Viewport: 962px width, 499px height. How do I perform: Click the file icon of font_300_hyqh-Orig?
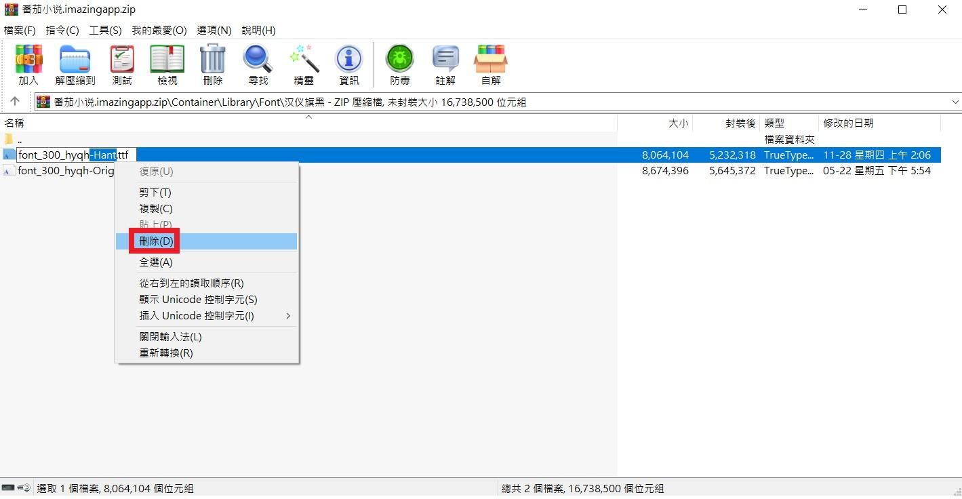point(9,171)
